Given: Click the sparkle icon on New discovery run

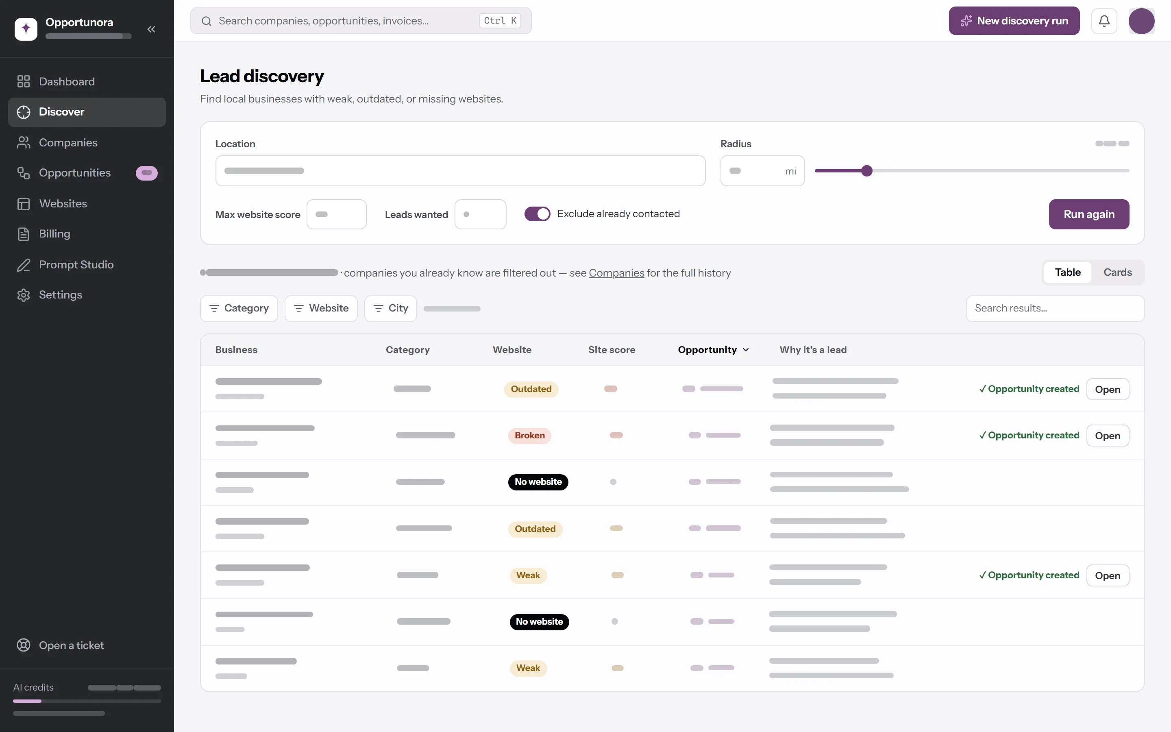Looking at the screenshot, I should [x=966, y=21].
